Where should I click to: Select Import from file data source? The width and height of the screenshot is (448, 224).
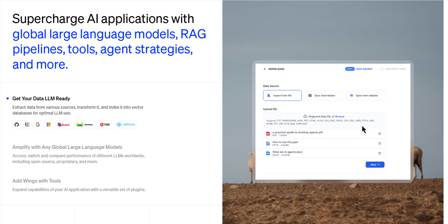(x=282, y=95)
